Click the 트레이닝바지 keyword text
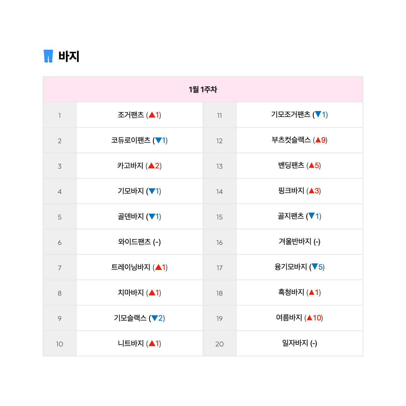Screen dimensions: 406x406 coord(131,267)
